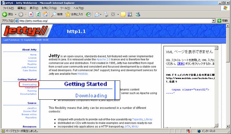
Task: Expand the Mail button dropdown arrow
Action: point(101,14)
